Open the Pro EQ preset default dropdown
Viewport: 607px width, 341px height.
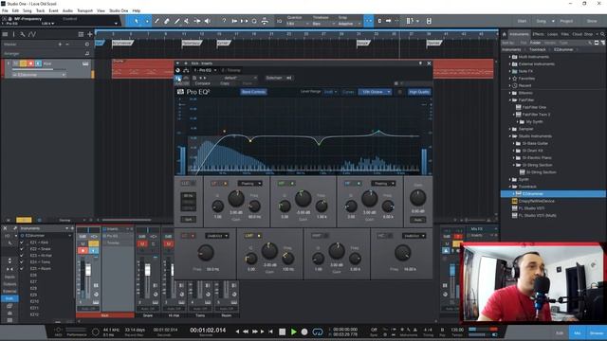point(240,78)
